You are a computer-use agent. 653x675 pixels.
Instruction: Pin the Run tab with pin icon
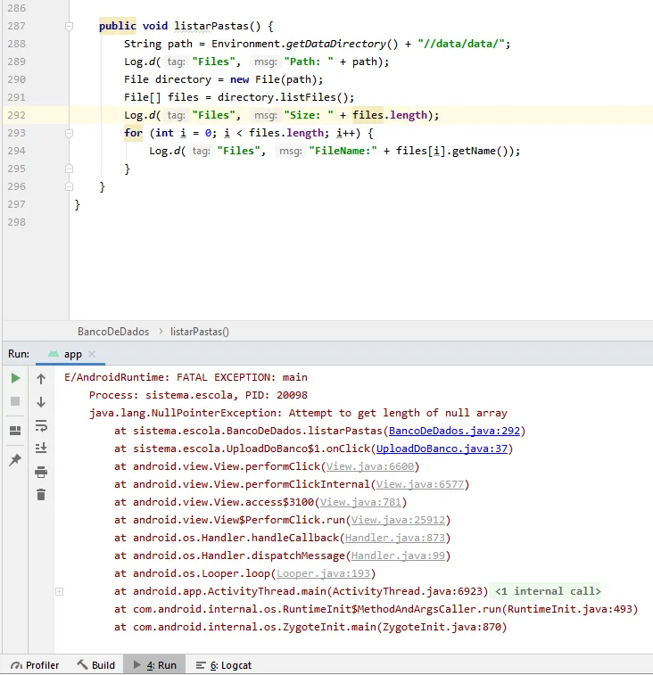(15, 460)
